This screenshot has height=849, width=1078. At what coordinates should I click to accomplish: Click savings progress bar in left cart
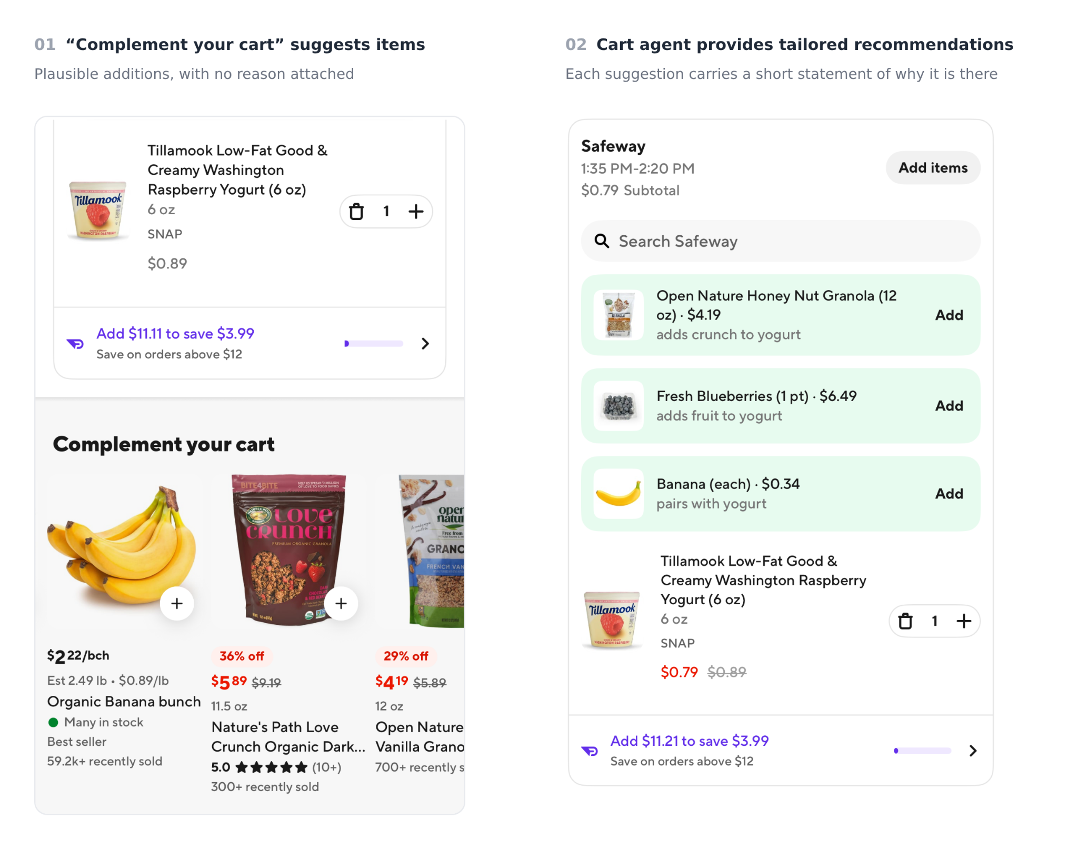click(x=374, y=344)
